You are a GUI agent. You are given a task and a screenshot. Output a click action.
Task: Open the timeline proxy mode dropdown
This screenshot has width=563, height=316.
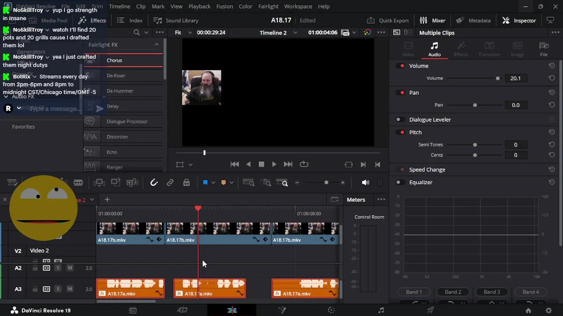pyautogui.click(x=354, y=32)
